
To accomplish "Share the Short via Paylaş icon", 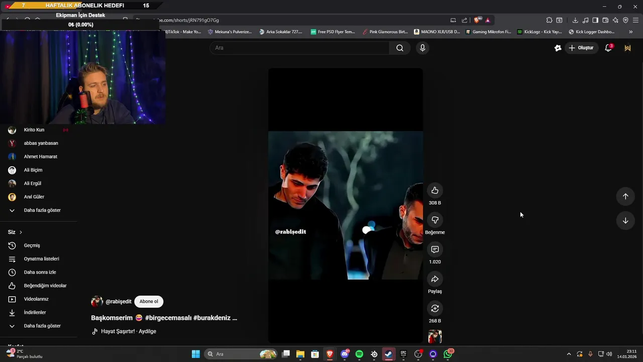I will 435,279.
